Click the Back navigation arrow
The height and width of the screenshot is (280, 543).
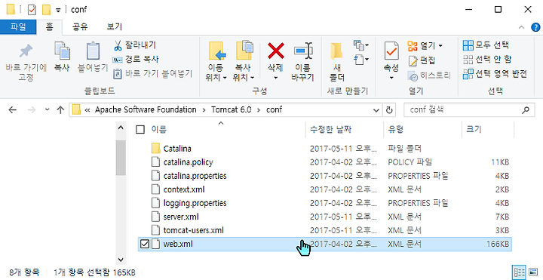(13, 110)
